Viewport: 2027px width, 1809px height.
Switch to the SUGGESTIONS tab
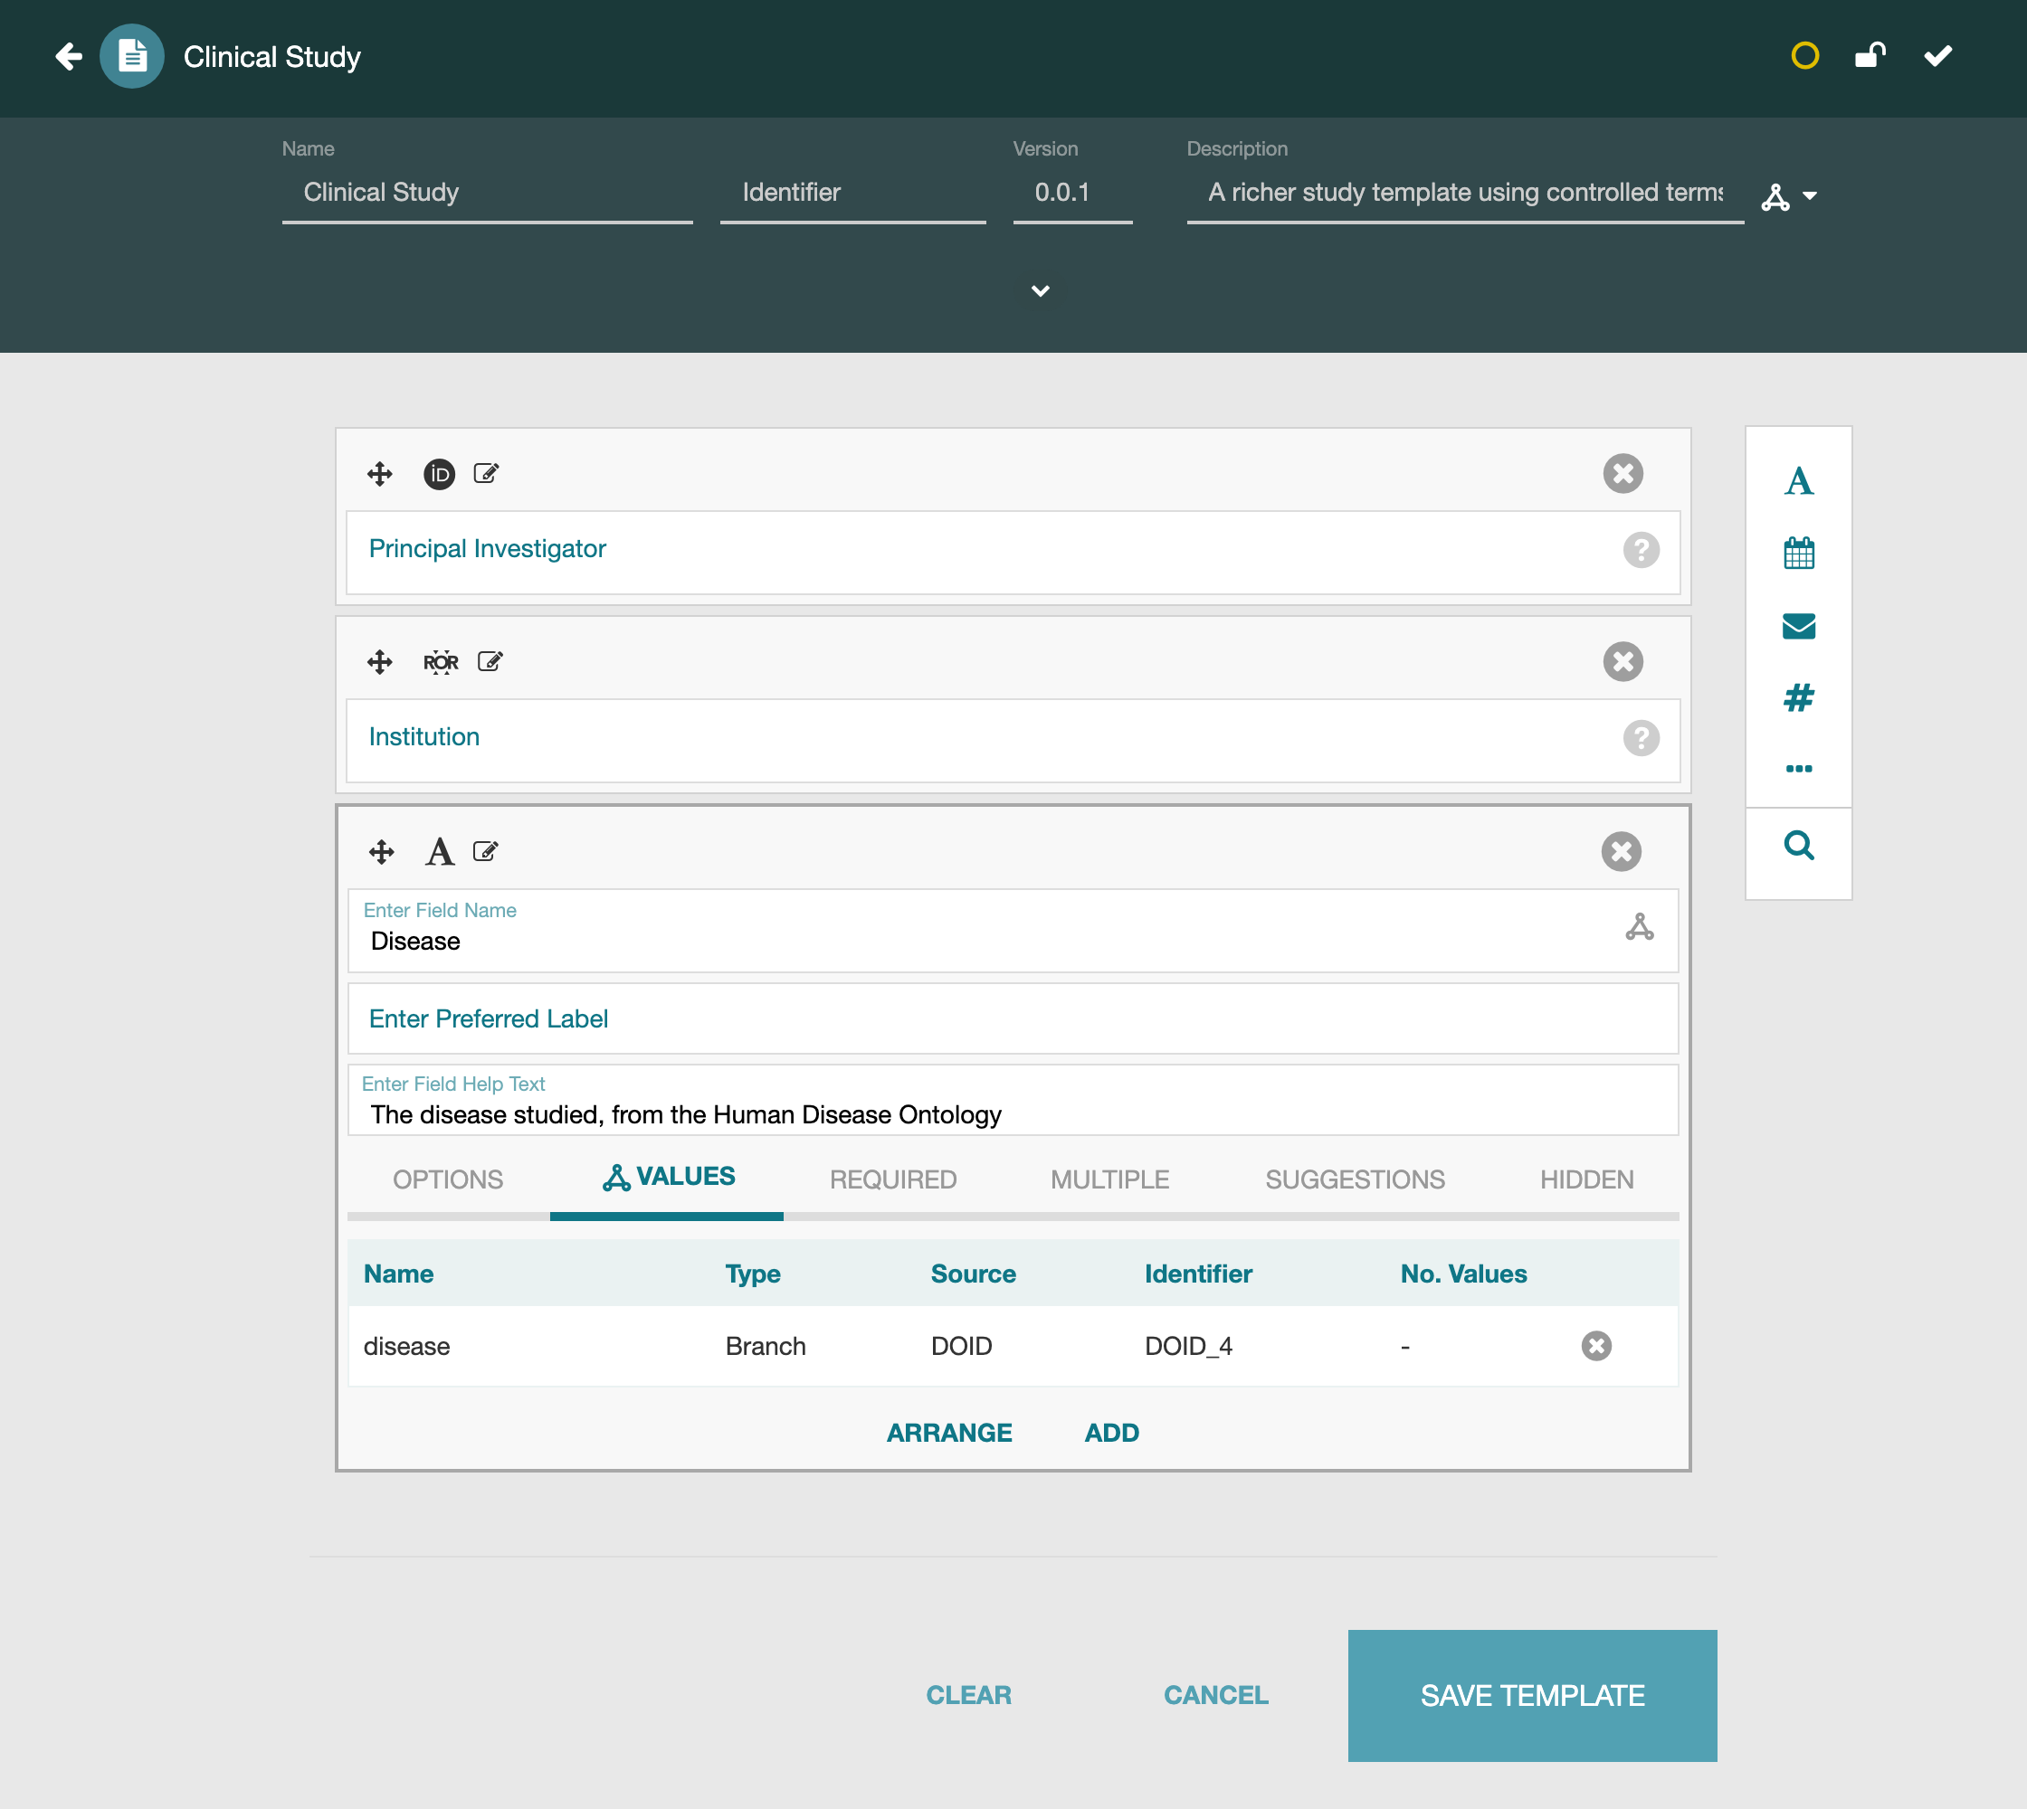(1355, 1179)
